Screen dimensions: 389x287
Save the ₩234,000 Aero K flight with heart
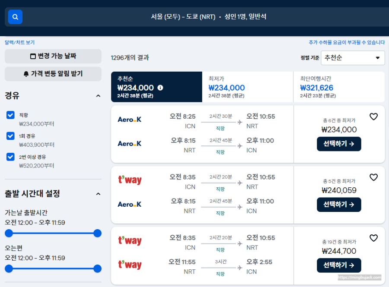click(x=373, y=117)
